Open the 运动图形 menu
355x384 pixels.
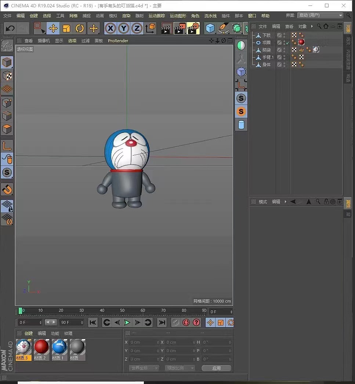tap(178, 16)
